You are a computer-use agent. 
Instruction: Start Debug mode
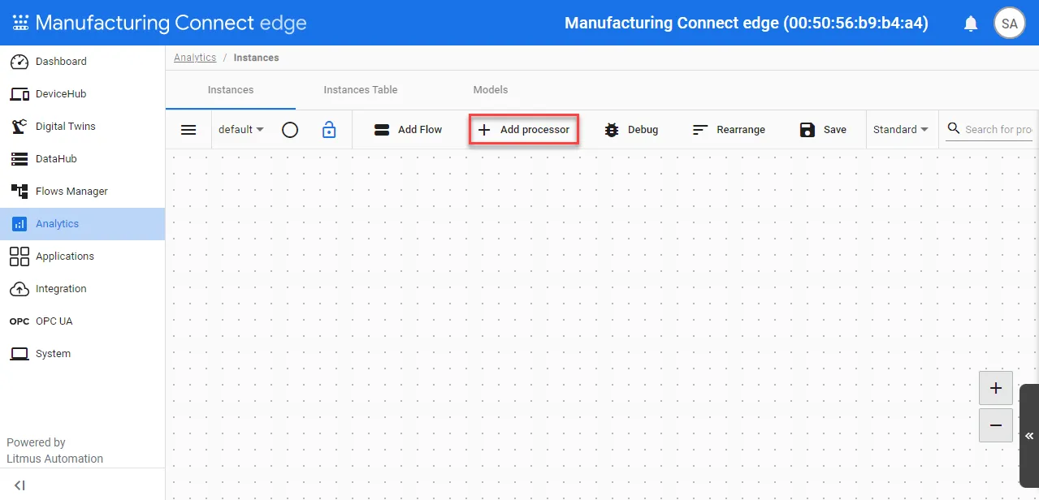tap(631, 130)
